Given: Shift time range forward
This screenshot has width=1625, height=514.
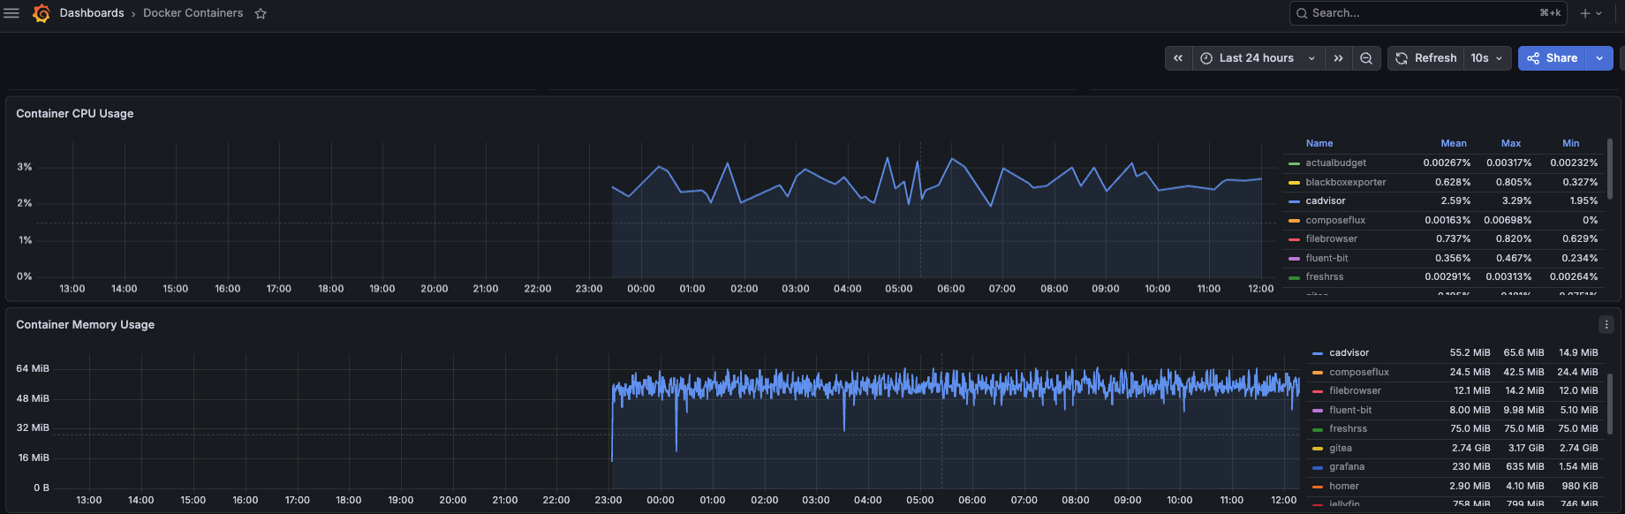Looking at the screenshot, I should [1338, 58].
